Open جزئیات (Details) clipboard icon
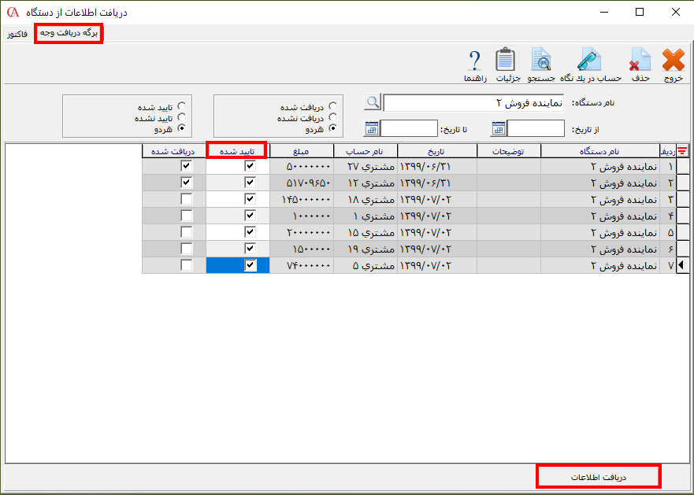 point(505,61)
